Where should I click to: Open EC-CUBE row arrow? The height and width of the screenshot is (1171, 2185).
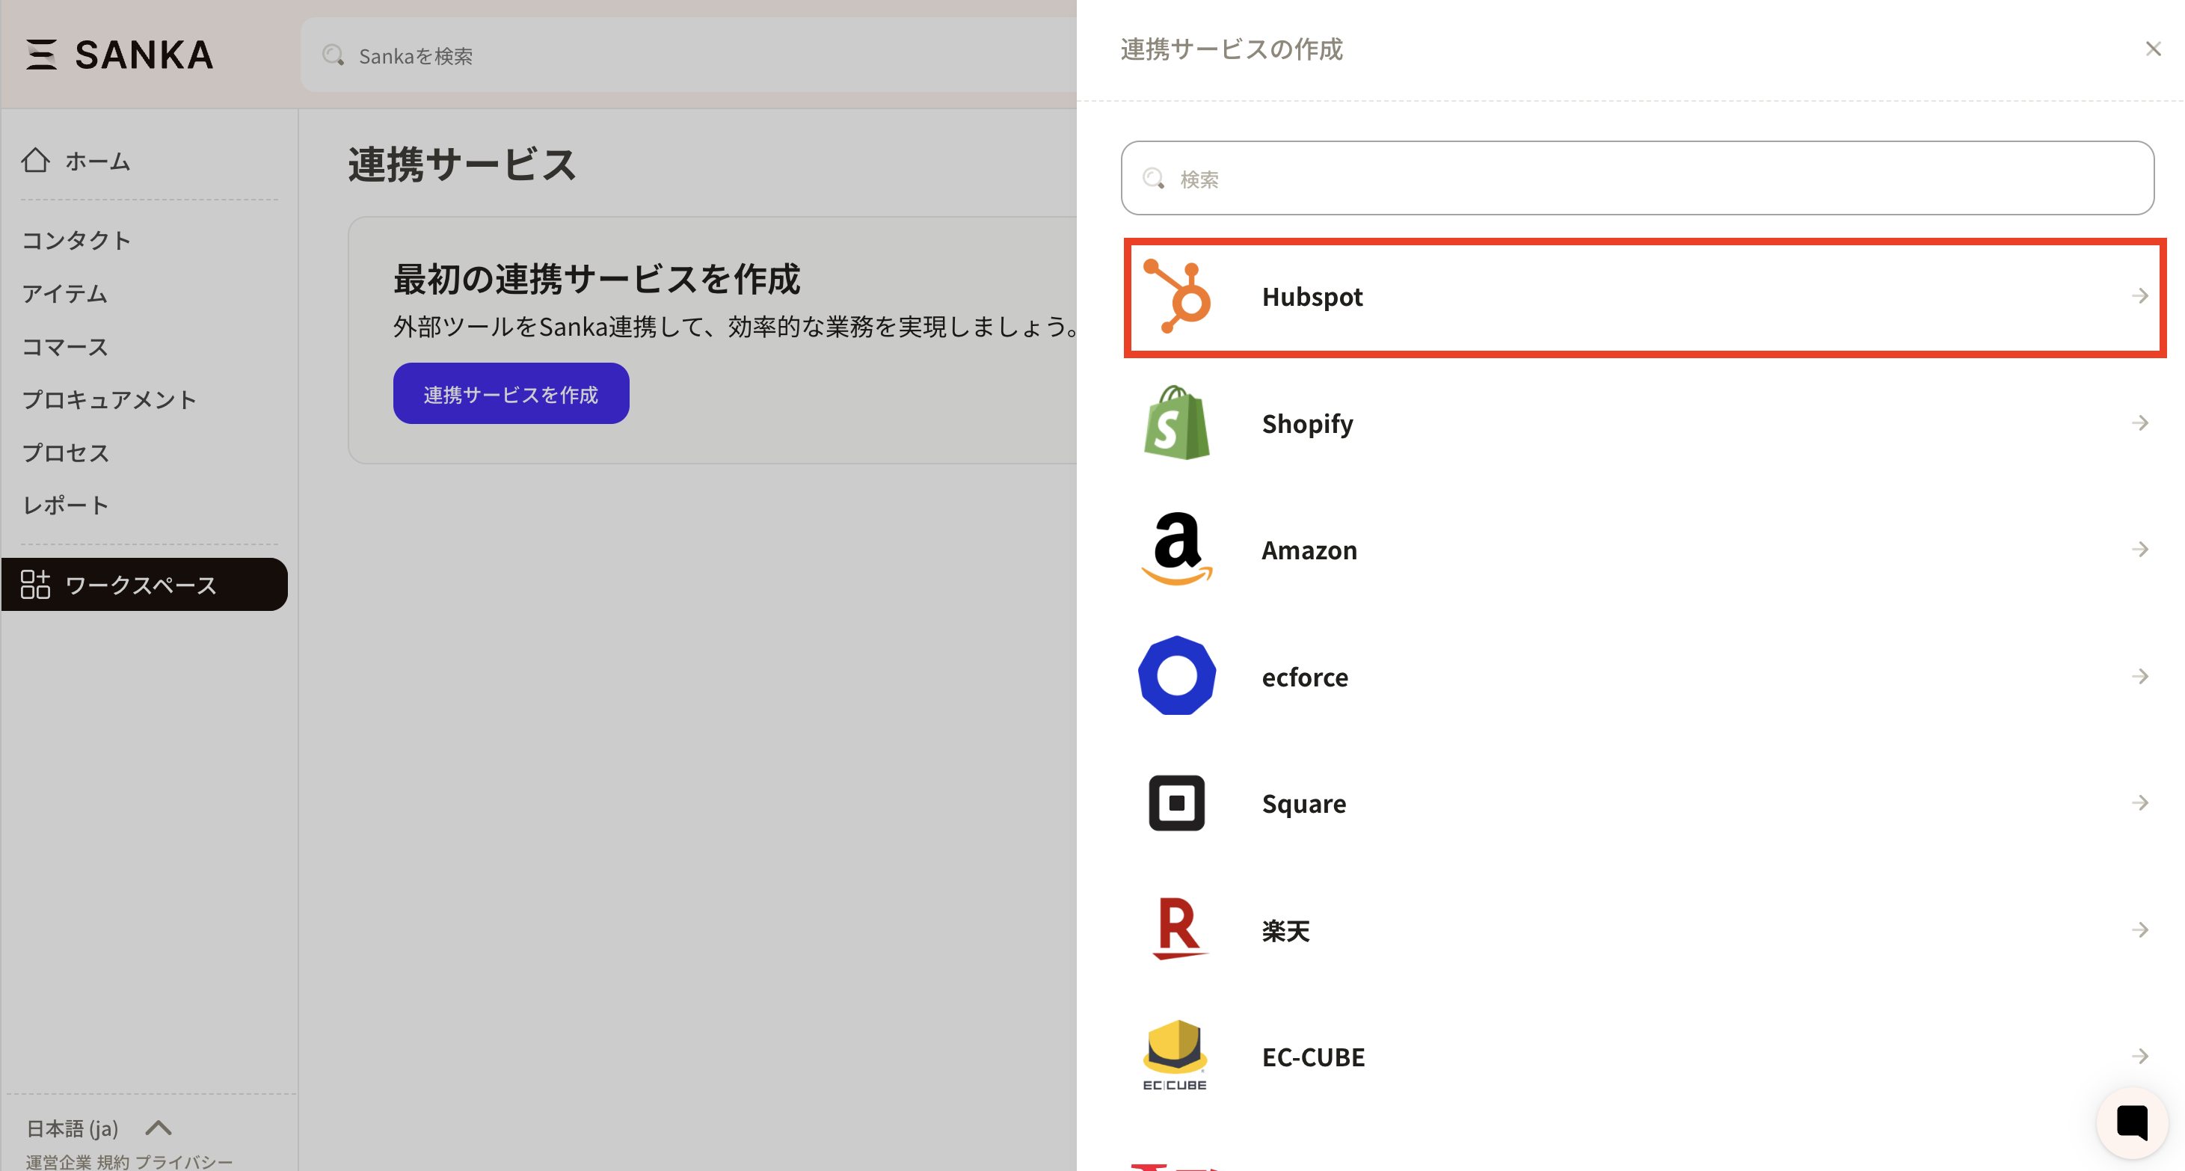(2140, 1056)
